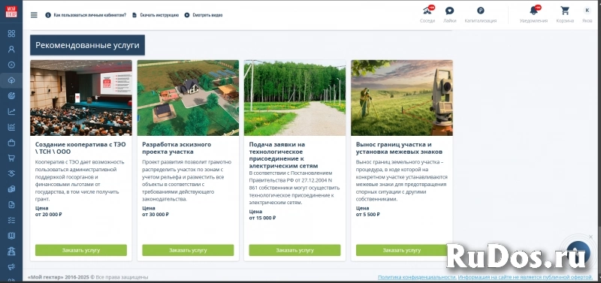
Task: Open Капитализация ruble icon
Action: (x=480, y=11)
